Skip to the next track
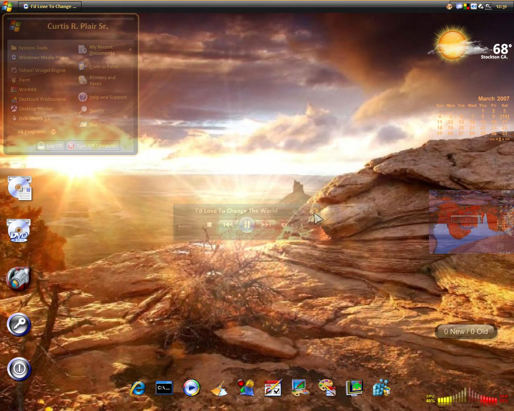Screen dimensions: 514x411 pyautogui.click(x=266, y=225)
